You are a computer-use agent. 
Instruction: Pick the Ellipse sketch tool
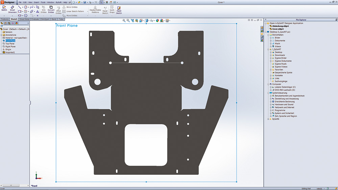click(32, 11)
